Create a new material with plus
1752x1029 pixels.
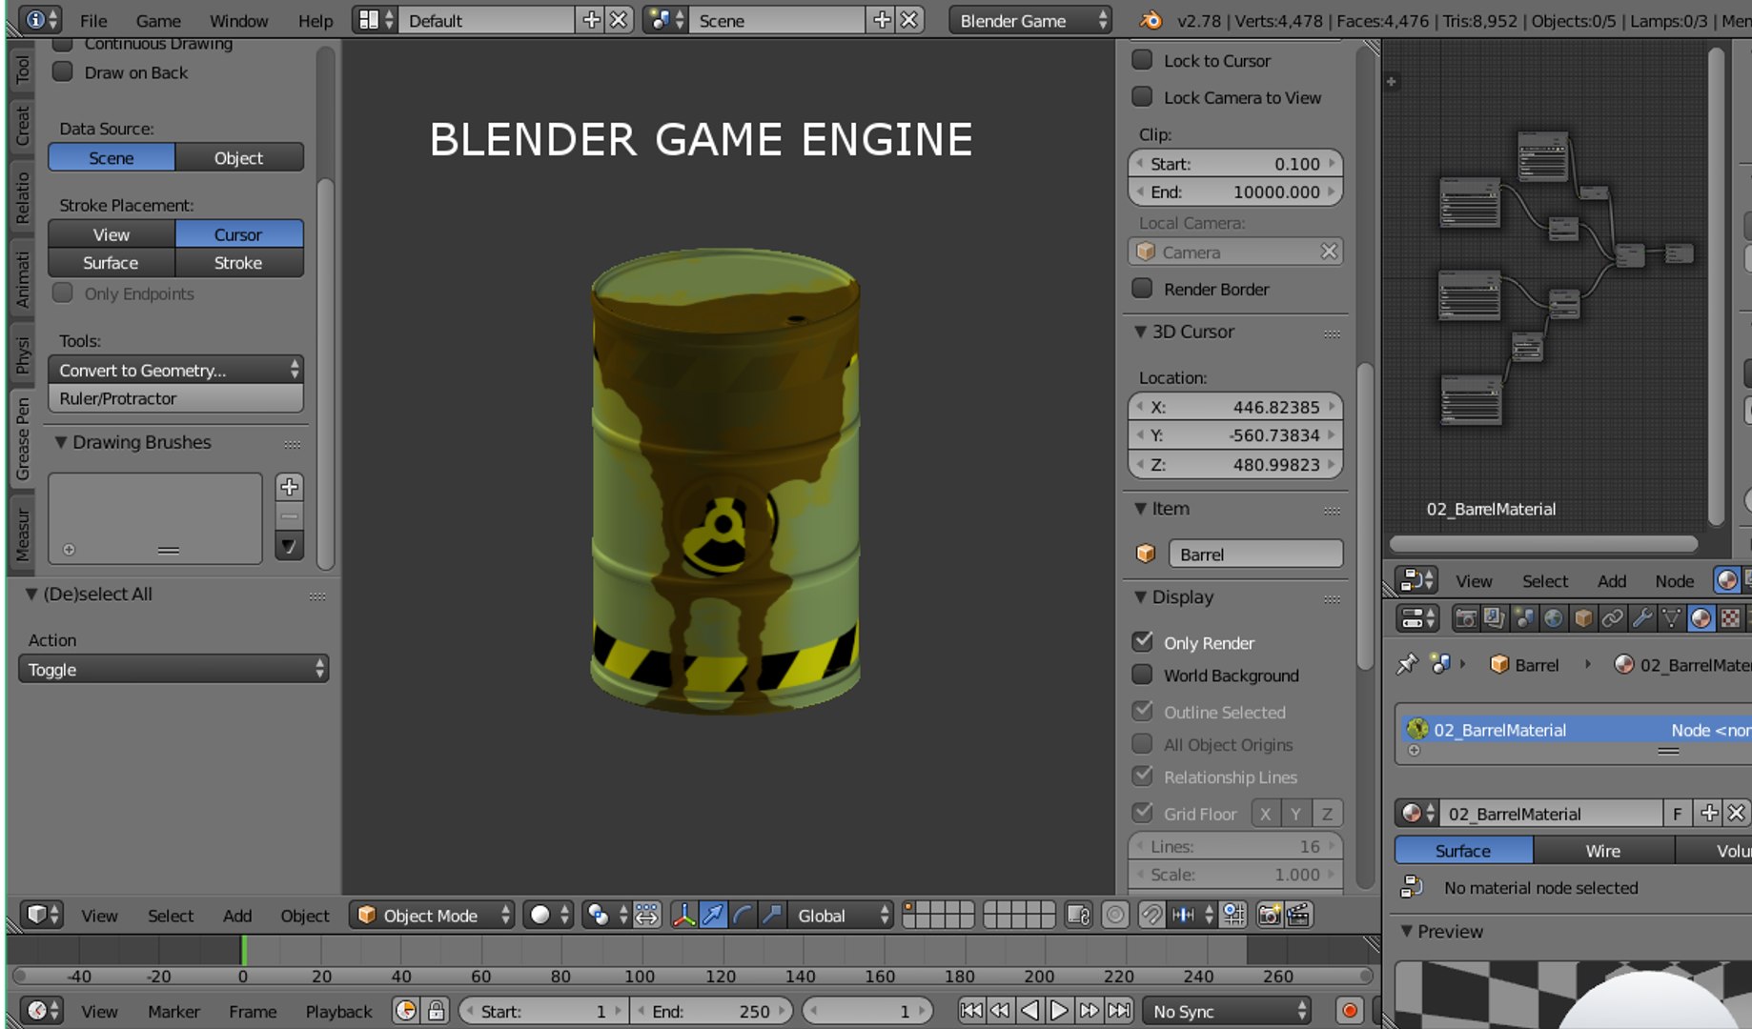click(1709, 813)
